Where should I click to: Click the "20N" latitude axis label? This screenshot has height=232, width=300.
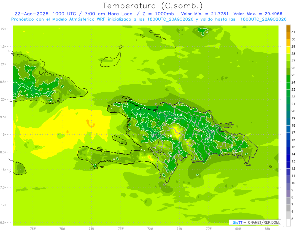(x=4, y=99)
